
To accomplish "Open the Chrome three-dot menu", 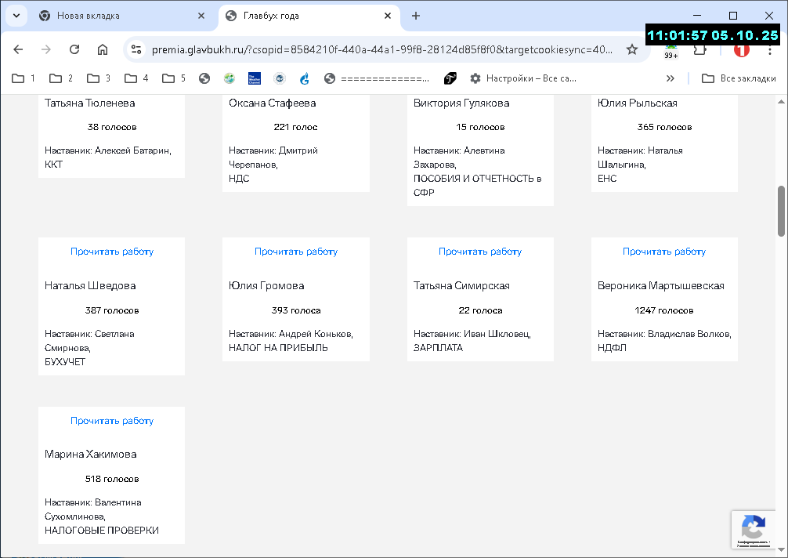I will (x=770, y=49).
